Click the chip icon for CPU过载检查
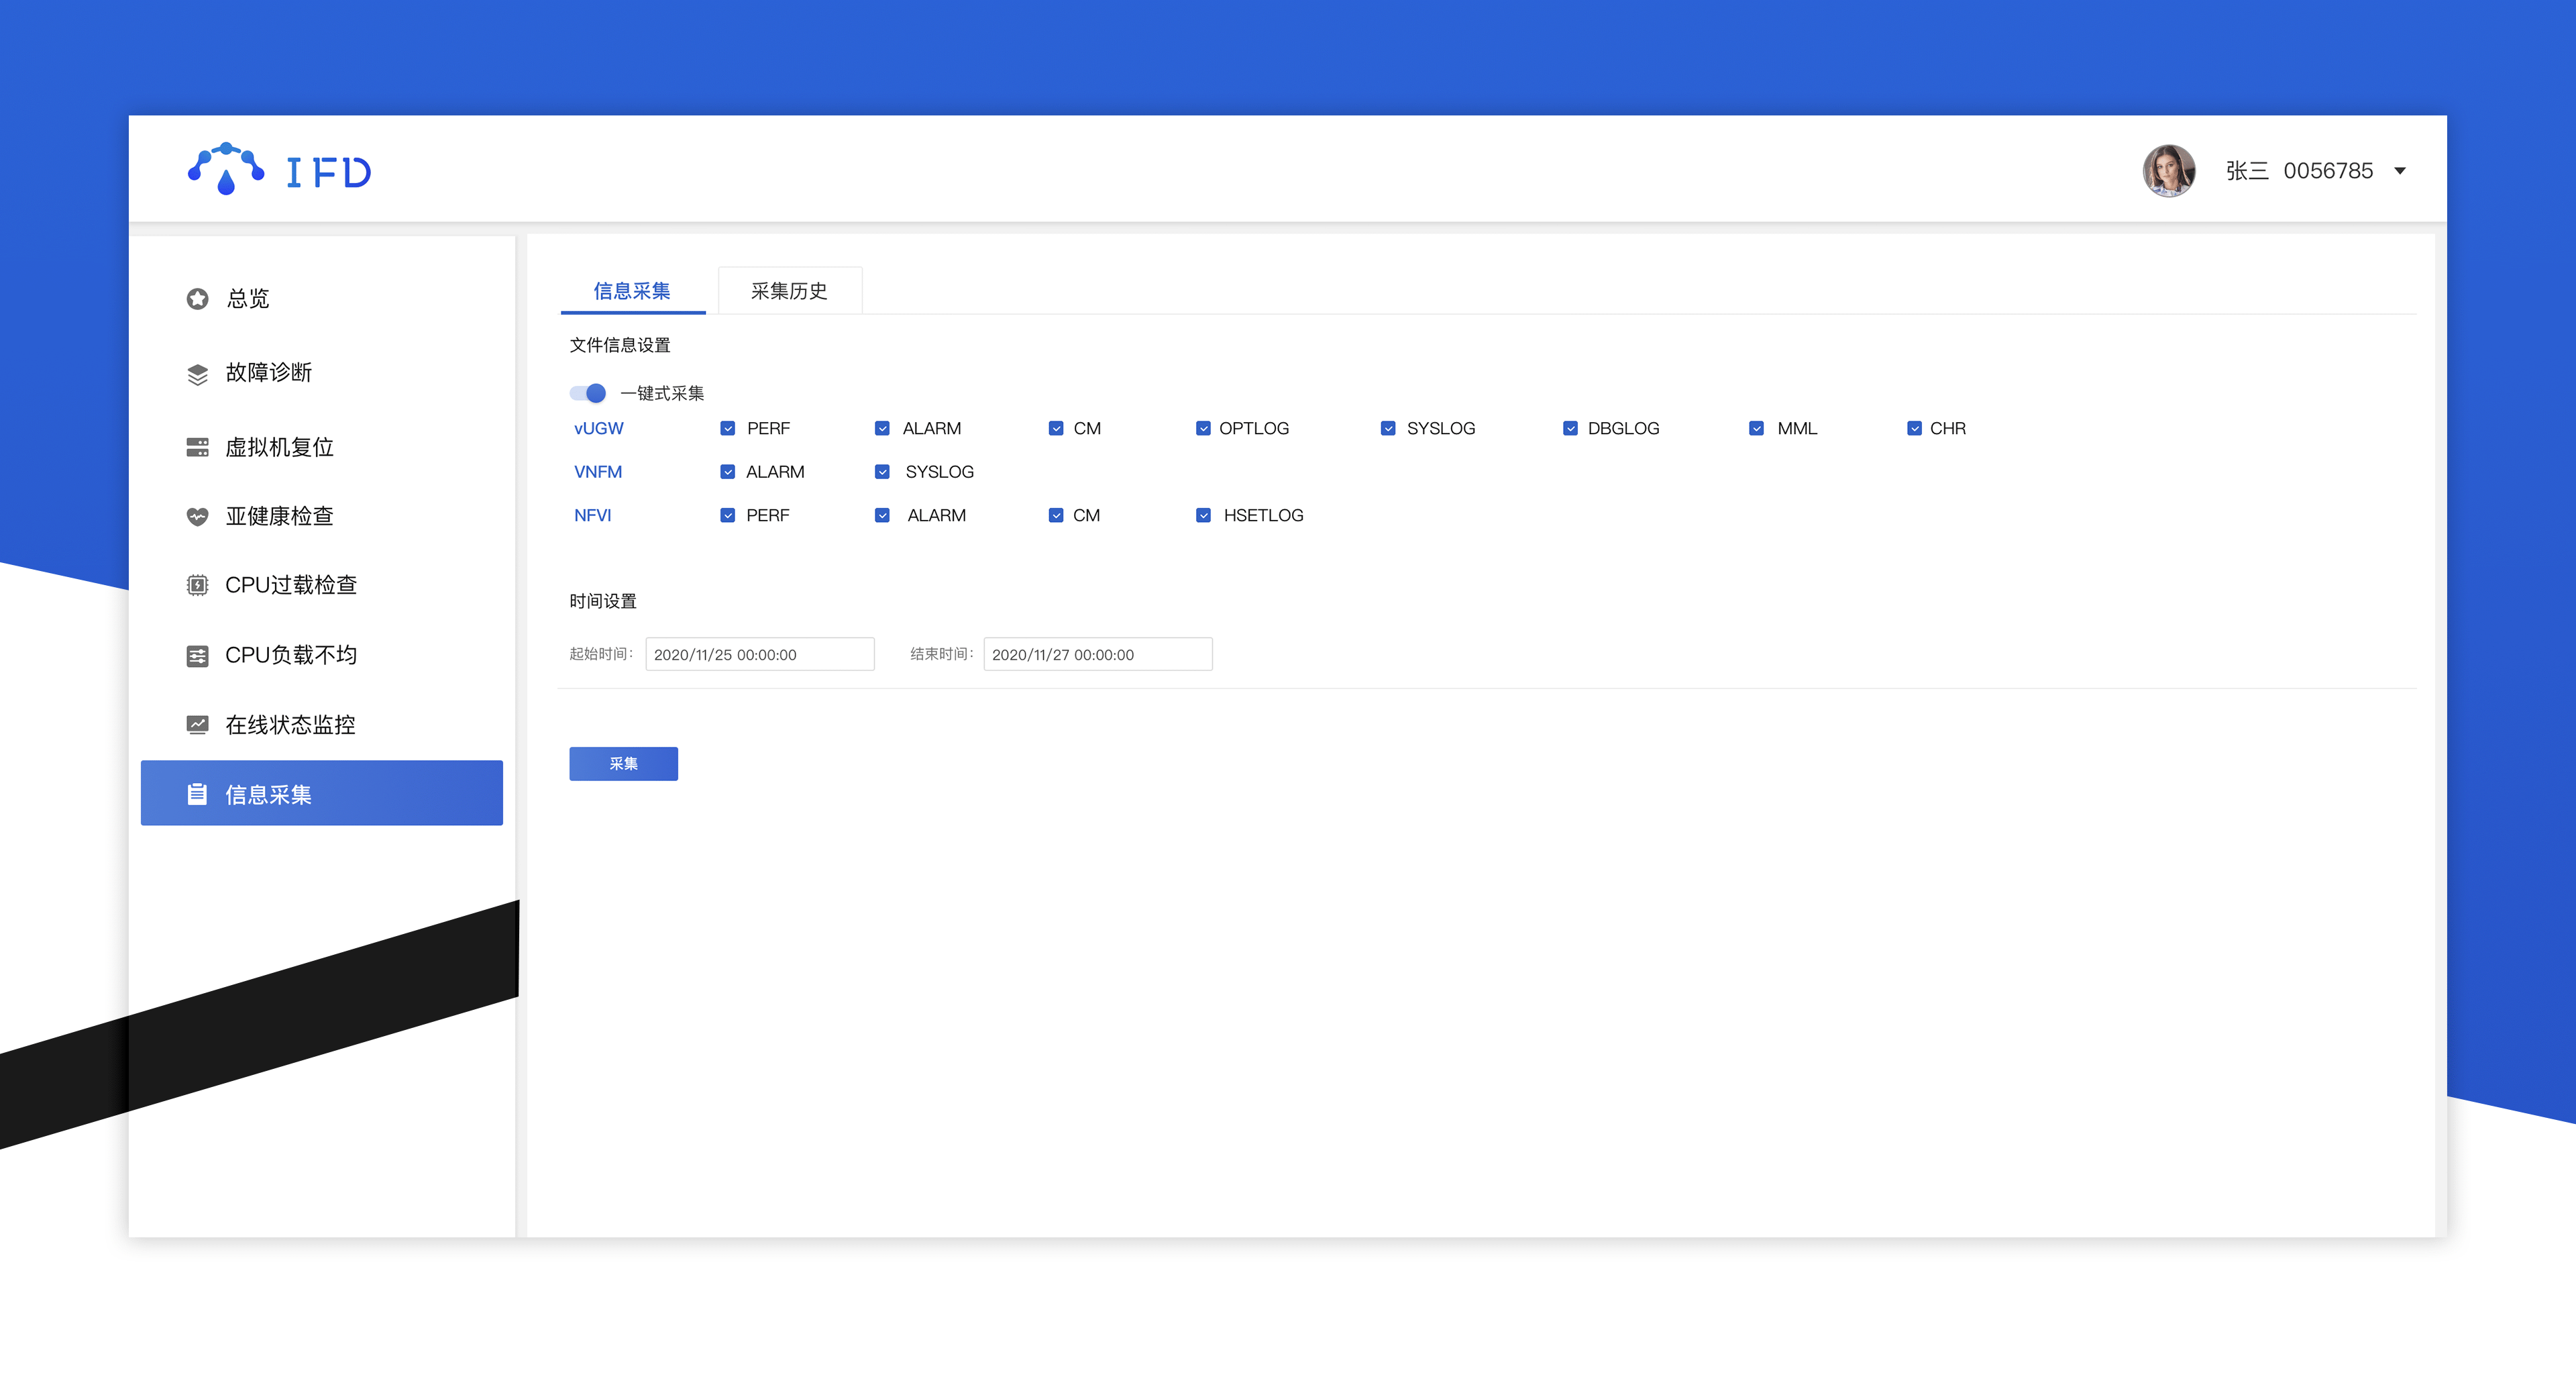The image size is (2576, 1389). [197, 585]
